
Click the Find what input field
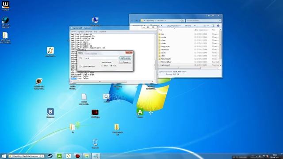pos(101,58)
